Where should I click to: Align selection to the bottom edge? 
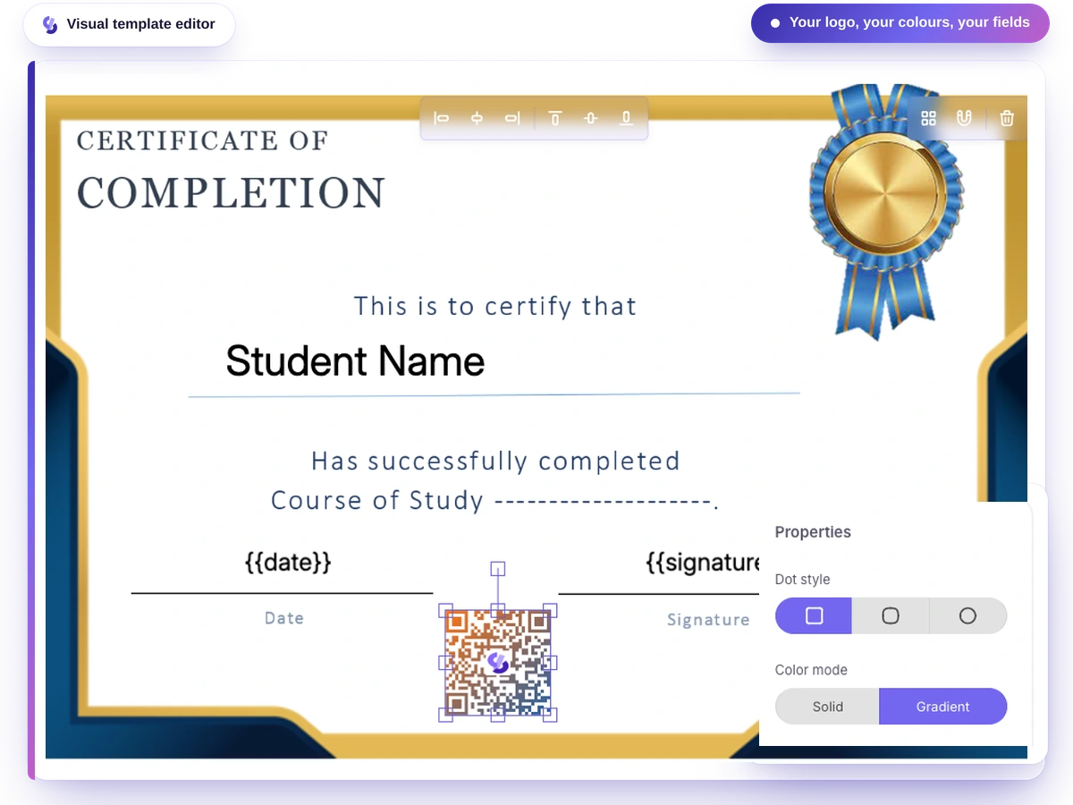[626, 118]
